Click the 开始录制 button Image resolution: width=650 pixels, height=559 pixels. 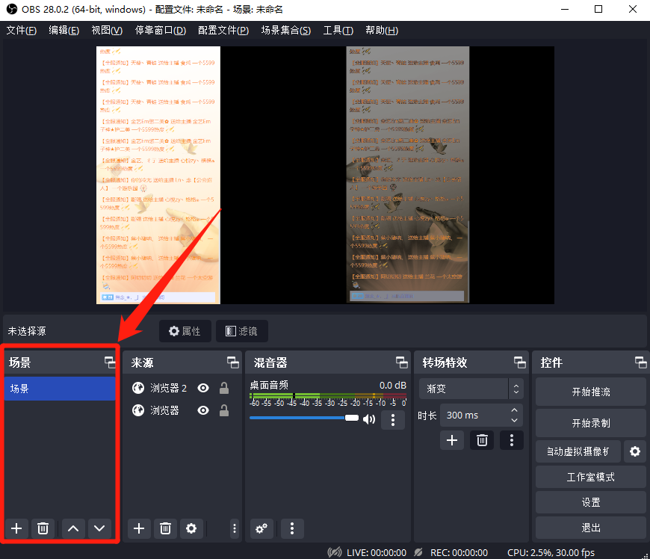pos(590,422)
